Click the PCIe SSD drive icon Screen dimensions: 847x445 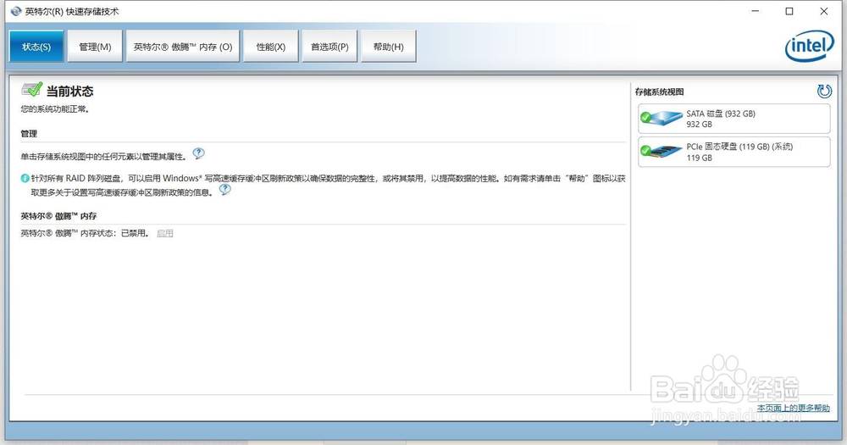tap(662, 151)
